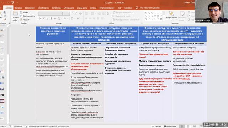
Task: Click the slide panel scroll-down arrow
Action: pyautogui.click(x=8, y=123)
